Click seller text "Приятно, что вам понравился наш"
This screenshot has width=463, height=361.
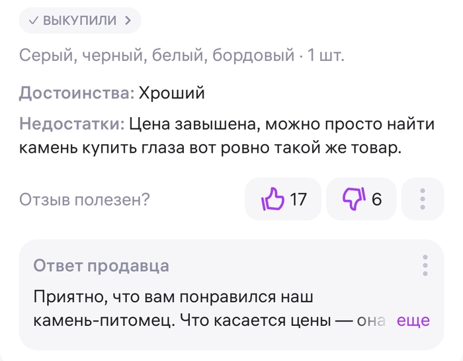(x=173, y=296)
